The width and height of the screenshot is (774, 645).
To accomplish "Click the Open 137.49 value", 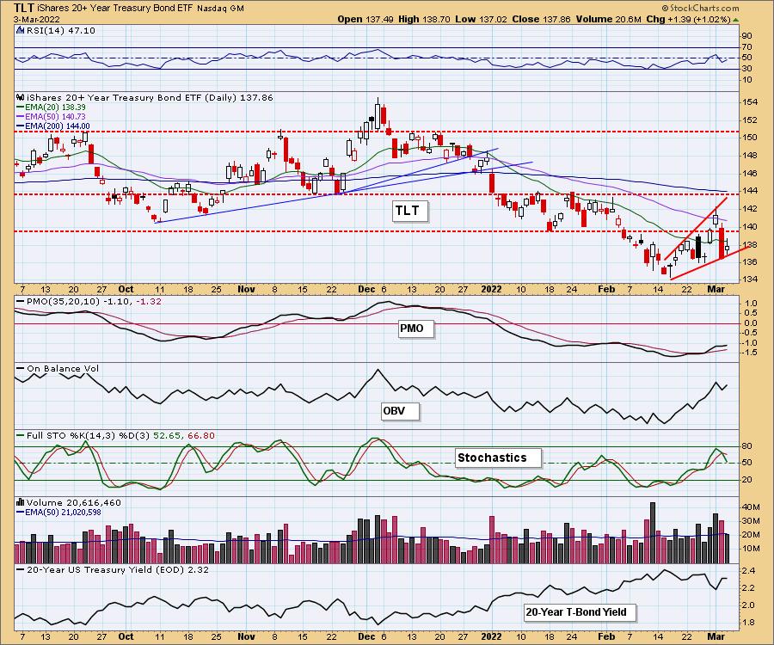I will pyautogui.click(x=365, y=19).
